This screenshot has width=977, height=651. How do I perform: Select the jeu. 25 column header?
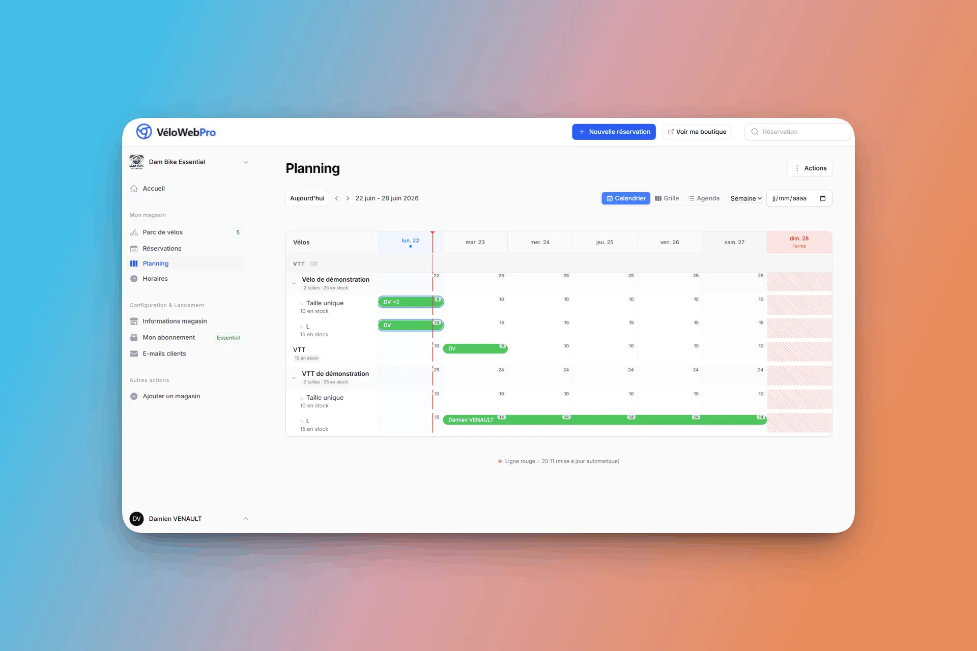point(605,242)
